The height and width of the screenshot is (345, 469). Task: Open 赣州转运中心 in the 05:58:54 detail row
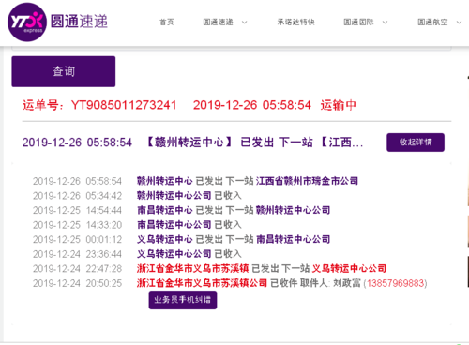tap(165, 181)
